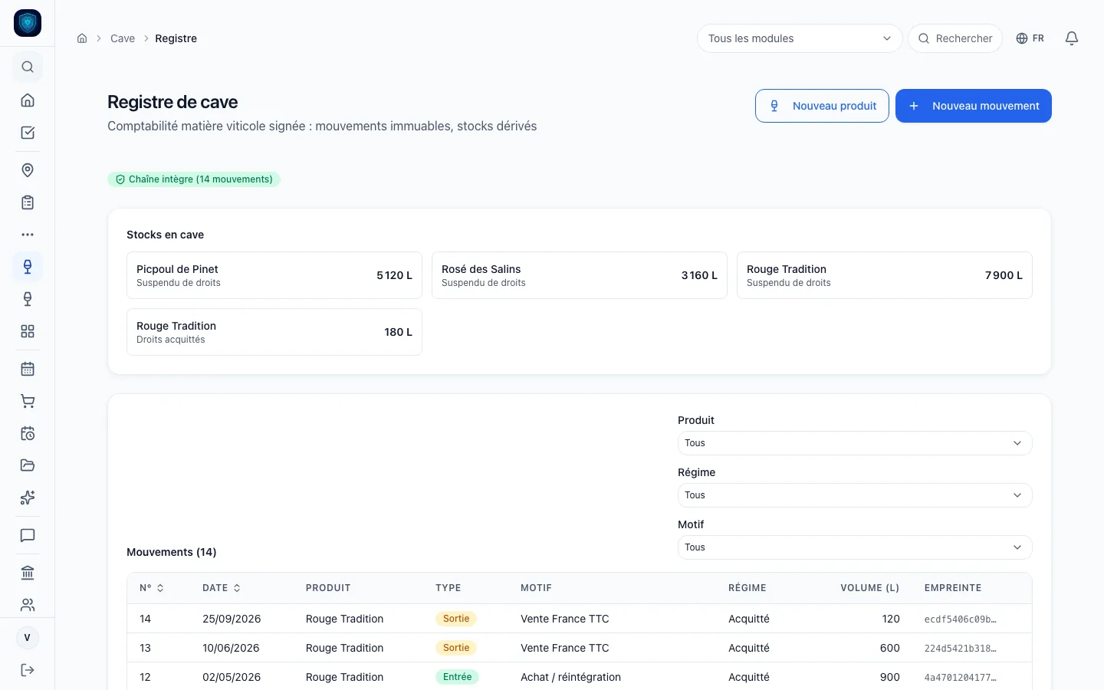Click the sparkles AI sidebar icon

(28, 498)
